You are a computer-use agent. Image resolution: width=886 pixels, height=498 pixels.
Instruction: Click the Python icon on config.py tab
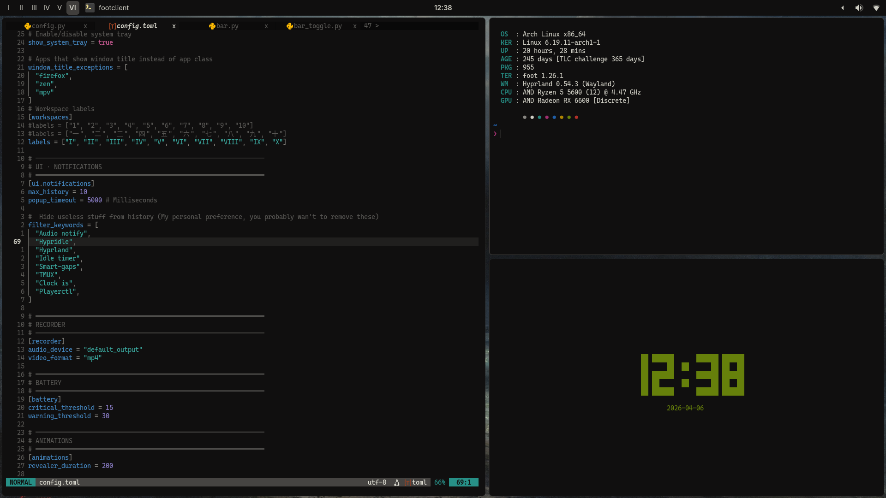28,26
